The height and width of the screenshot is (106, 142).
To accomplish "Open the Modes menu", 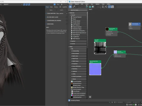I will tap(71, 4).
